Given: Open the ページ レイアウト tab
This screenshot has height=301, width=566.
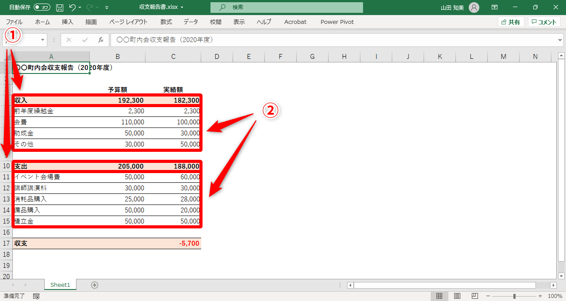Looking at the screenshot, I should coord(128,22).
